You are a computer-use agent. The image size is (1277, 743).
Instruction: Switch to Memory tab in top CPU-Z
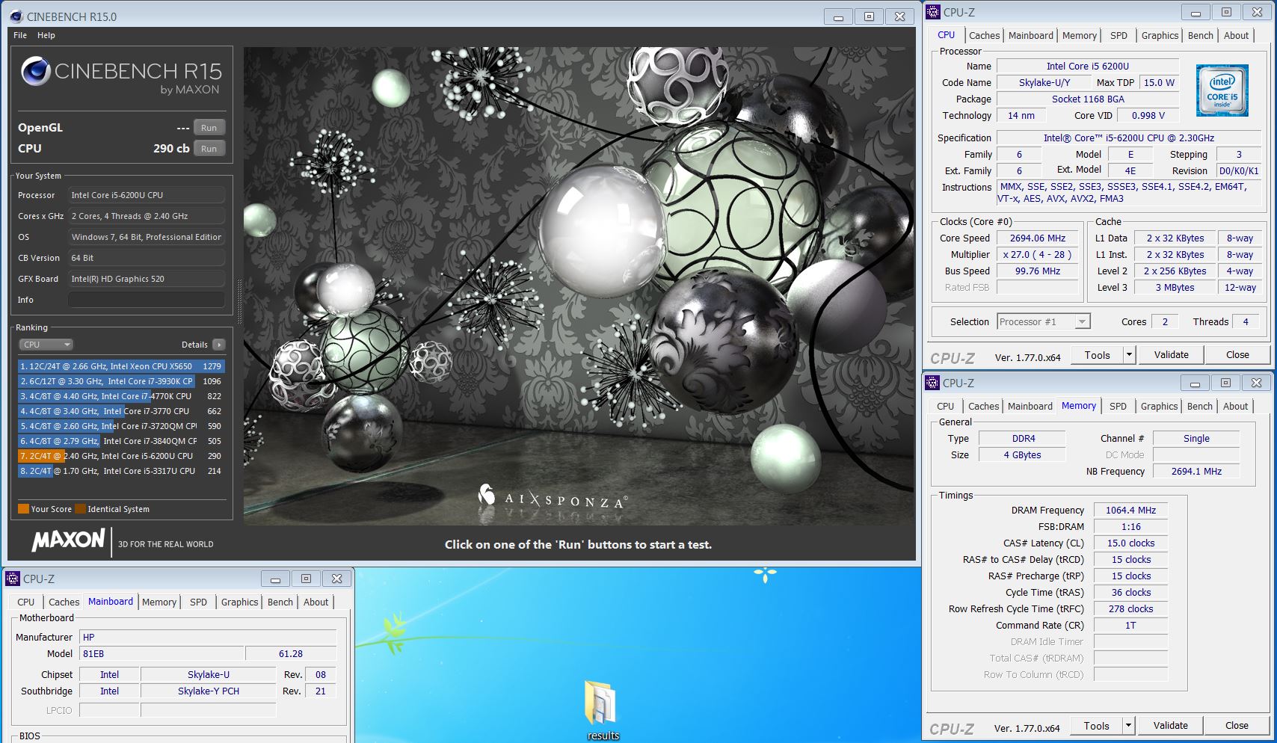click(1079, 35)
